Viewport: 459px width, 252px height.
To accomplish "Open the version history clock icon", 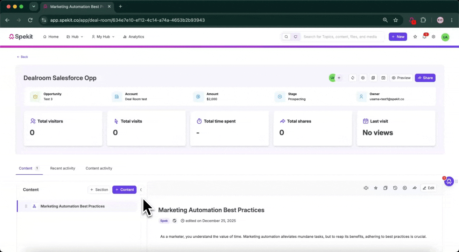I will pyautogui.click(x=395, y=188).
